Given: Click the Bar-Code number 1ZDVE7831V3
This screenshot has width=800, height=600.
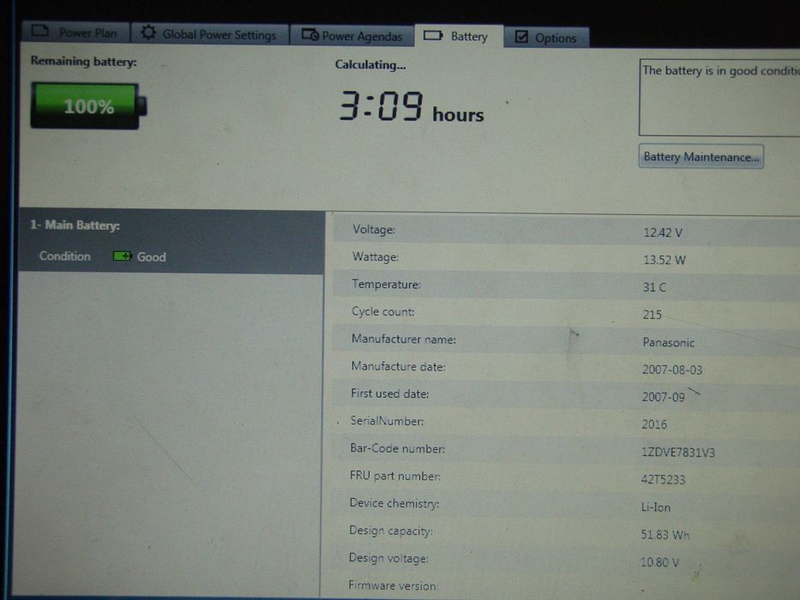Looking at the screenshot, I should 678,452.
